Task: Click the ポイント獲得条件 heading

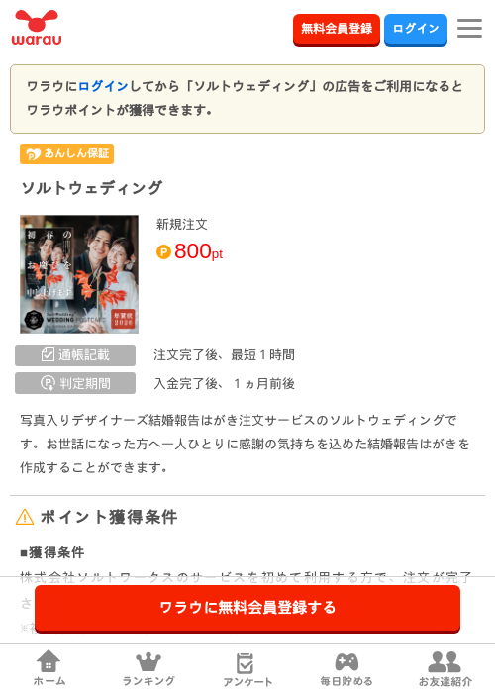Action: point(109,517)
